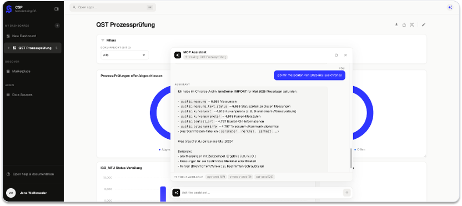
Task: Click the Data Sources table icon
Action: pos(8,95)
